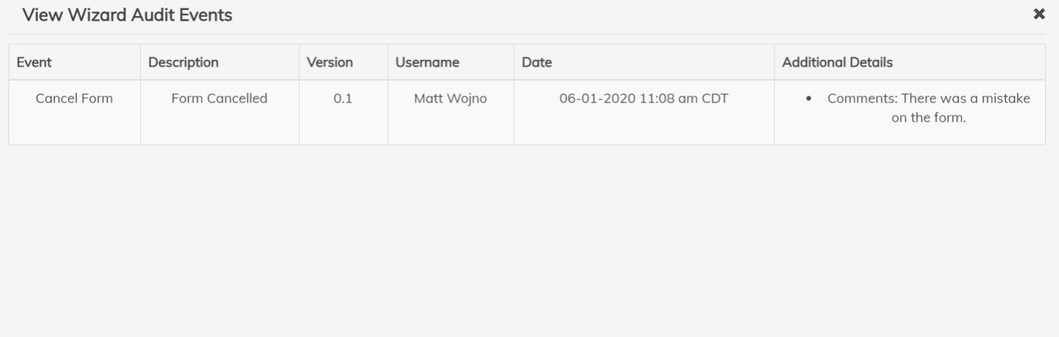Screen dimensions: 1059x337
Task: Click the Form Cancelled description cell
Action: click(219, 98)
